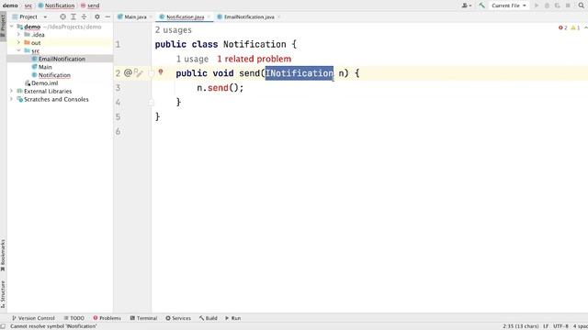Open the Problems tool window
The image size is (588, 330).
point(107,318)
